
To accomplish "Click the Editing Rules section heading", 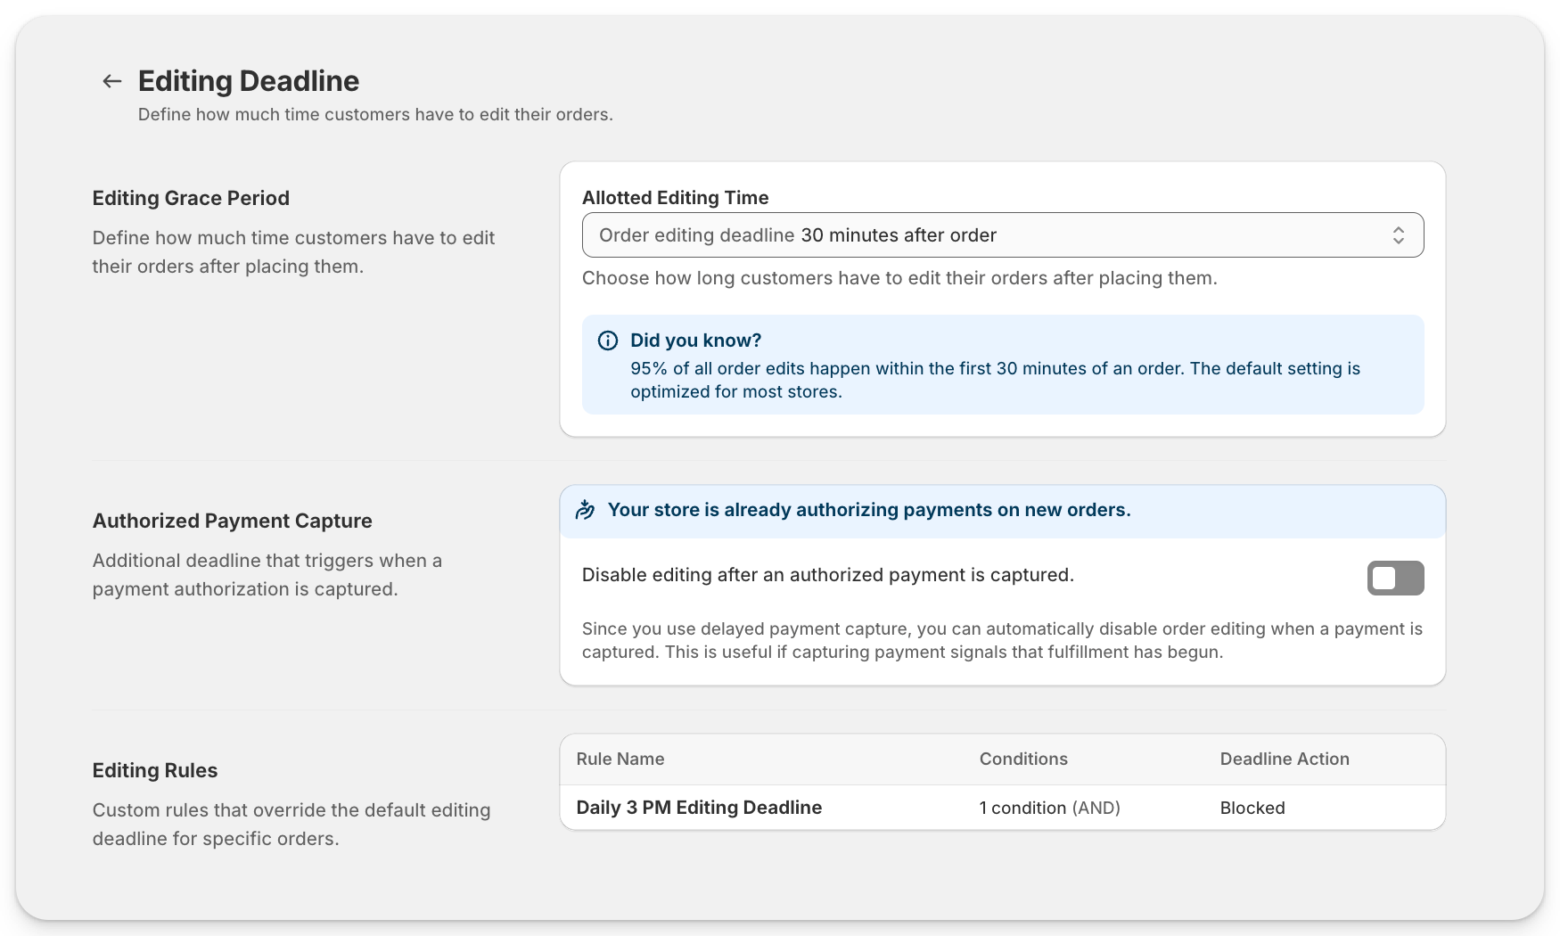I will [x=155, y=770].
